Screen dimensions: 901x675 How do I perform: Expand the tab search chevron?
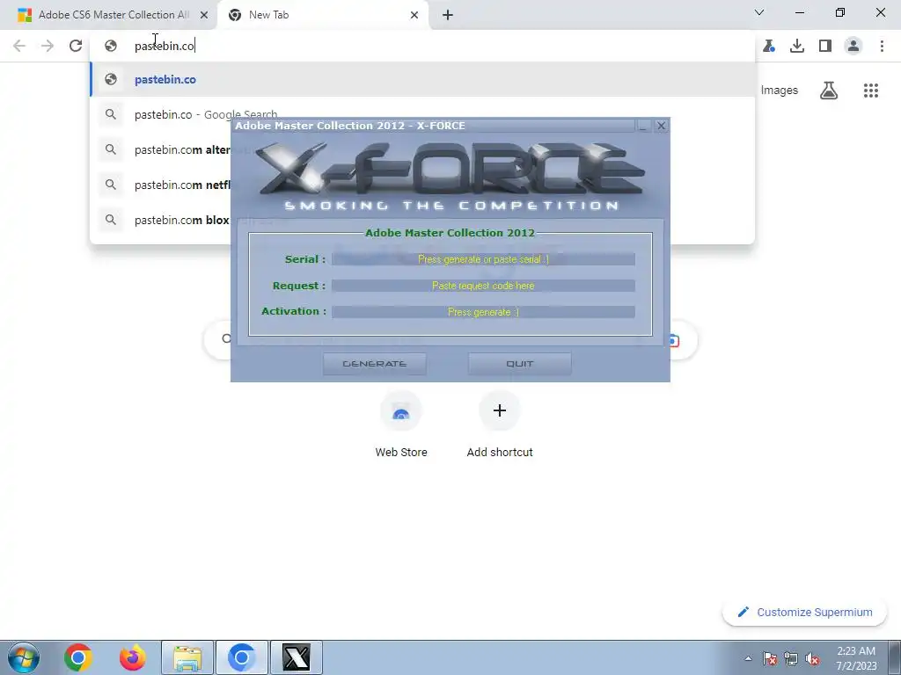point(759,12)
